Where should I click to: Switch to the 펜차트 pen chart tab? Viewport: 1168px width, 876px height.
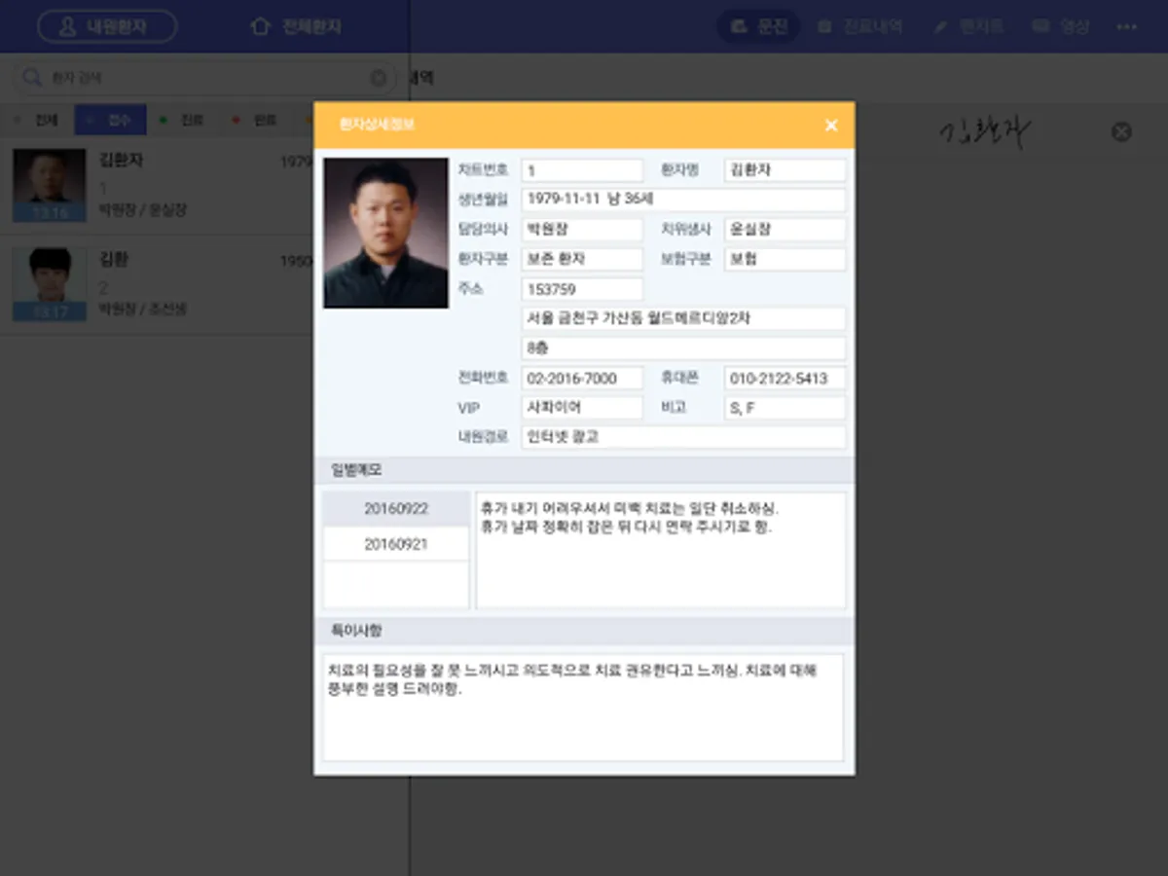[x=968, y=26]
